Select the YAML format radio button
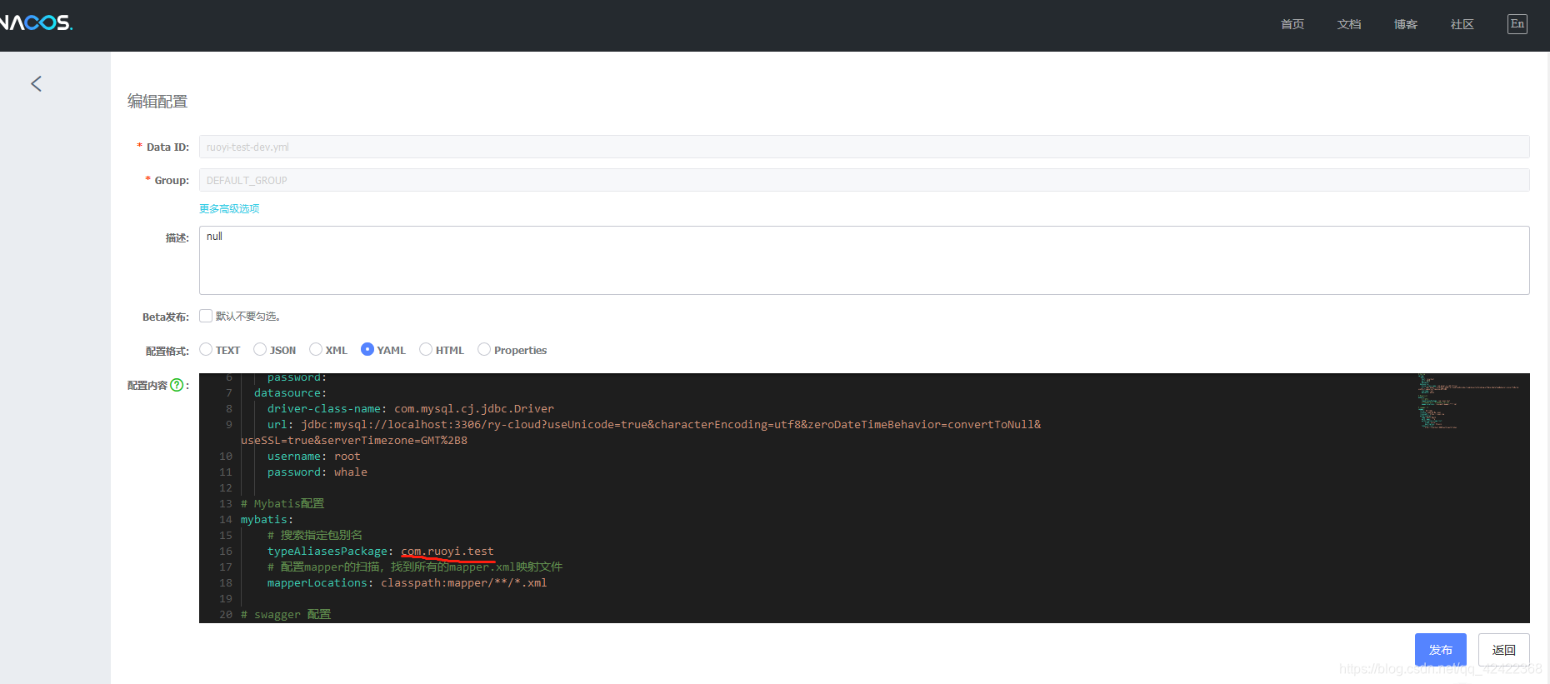1550x684 pixels. pyautogui.click(x=367, y=349)
